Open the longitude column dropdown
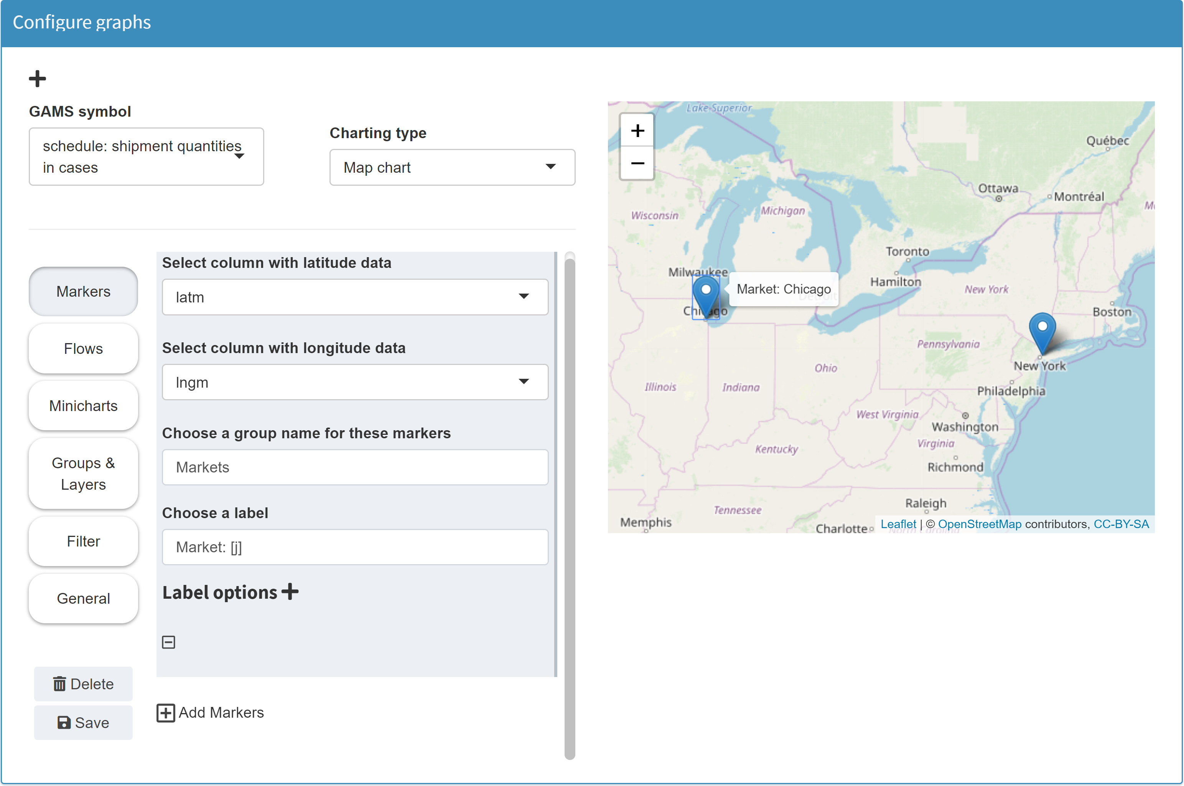This screenshot has width=1184, height=786. tap(355, 383)
